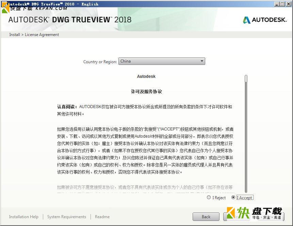293x226 pixels.
Task: Click the license agreement scrollbar thumb
Action: (x=246, y=79)
